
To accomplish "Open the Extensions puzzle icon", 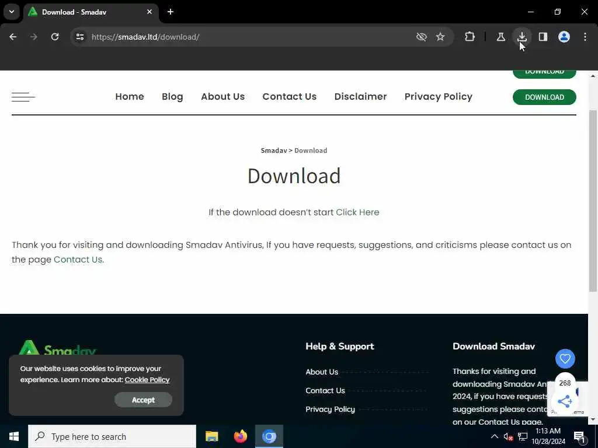I will click(x=470, y=37).
